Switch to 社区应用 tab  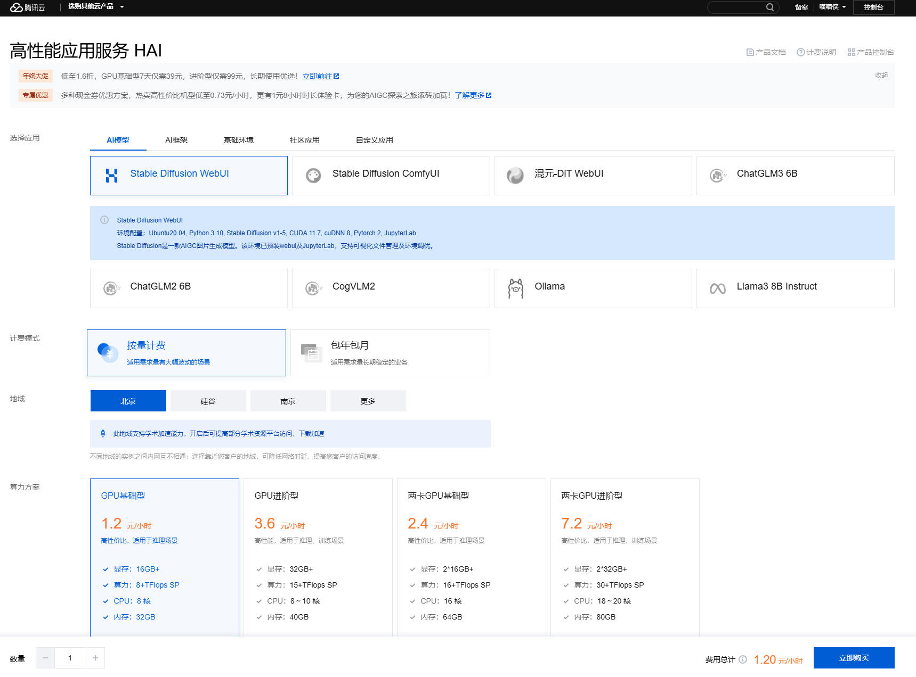point(304,140)
